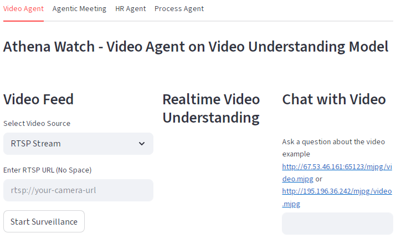Click the chat question input box
This screenshot has width=396, height=238.
pos(337,224)
